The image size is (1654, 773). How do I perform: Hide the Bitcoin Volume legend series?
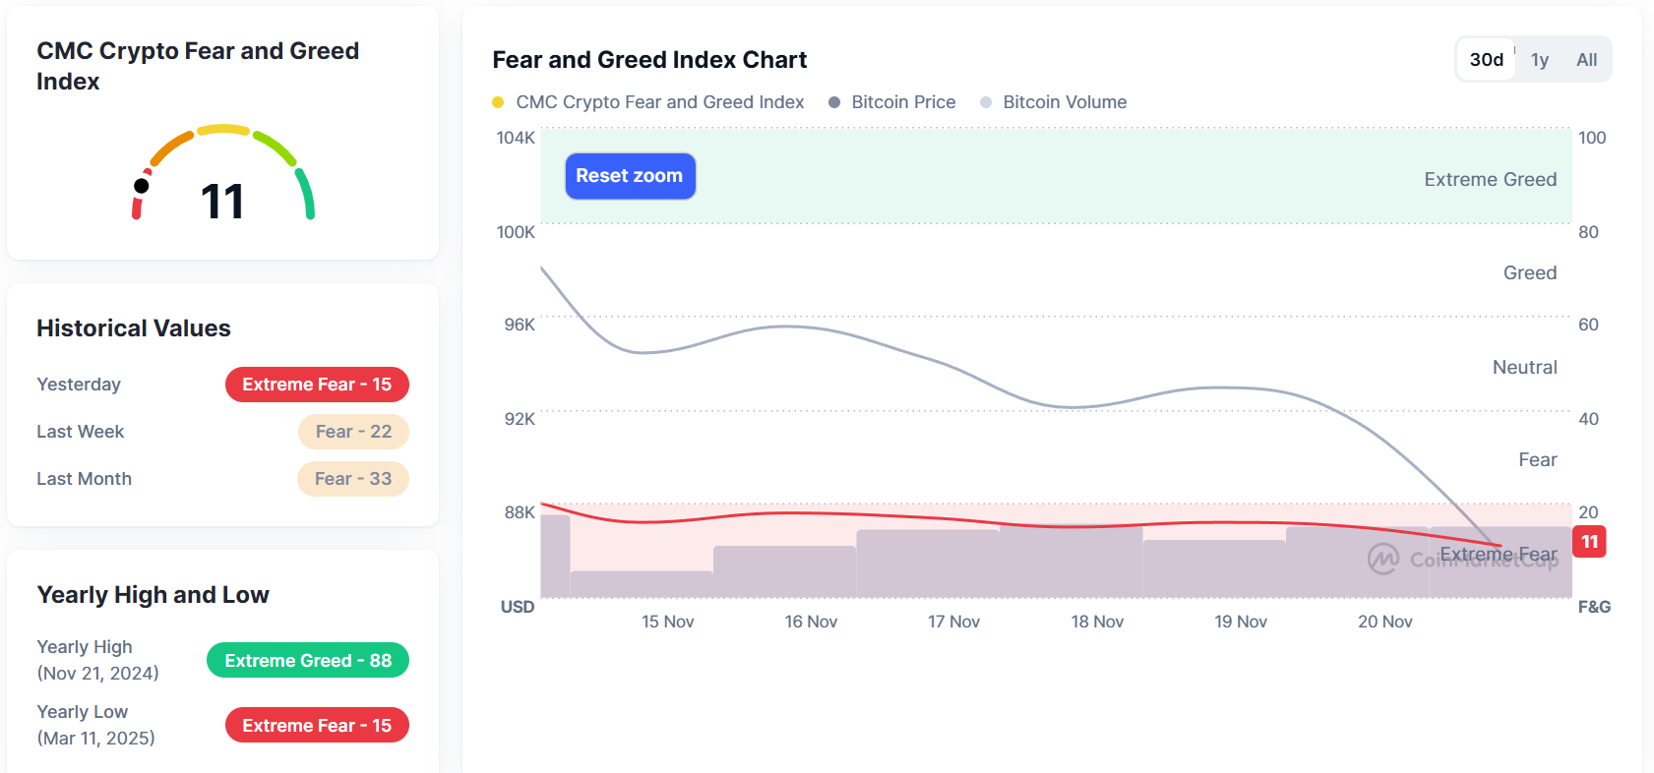point(1065,102)
